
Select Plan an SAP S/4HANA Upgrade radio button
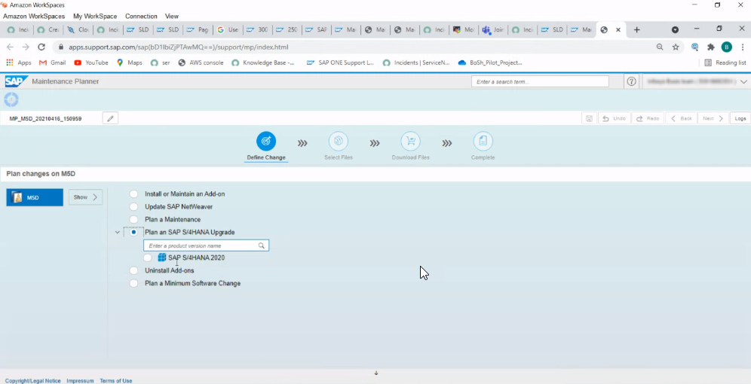pos(133,232)
